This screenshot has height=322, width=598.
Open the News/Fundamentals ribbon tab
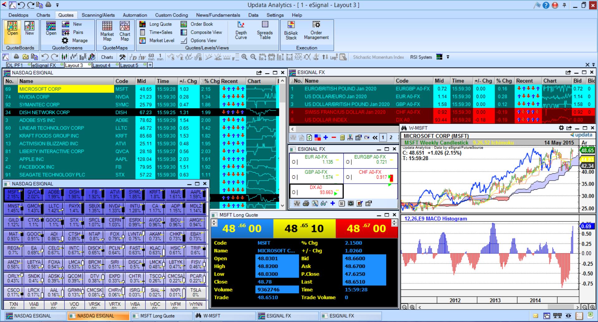point(218,15)
